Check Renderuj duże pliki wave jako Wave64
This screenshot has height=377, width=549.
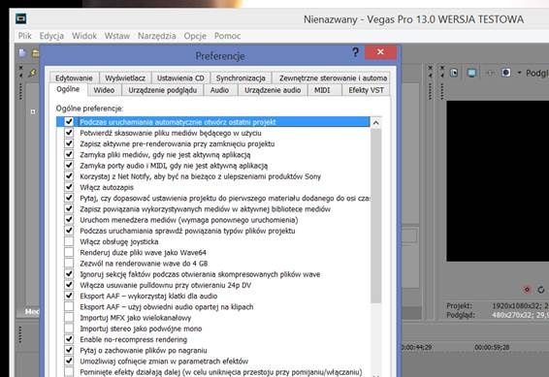69,253
